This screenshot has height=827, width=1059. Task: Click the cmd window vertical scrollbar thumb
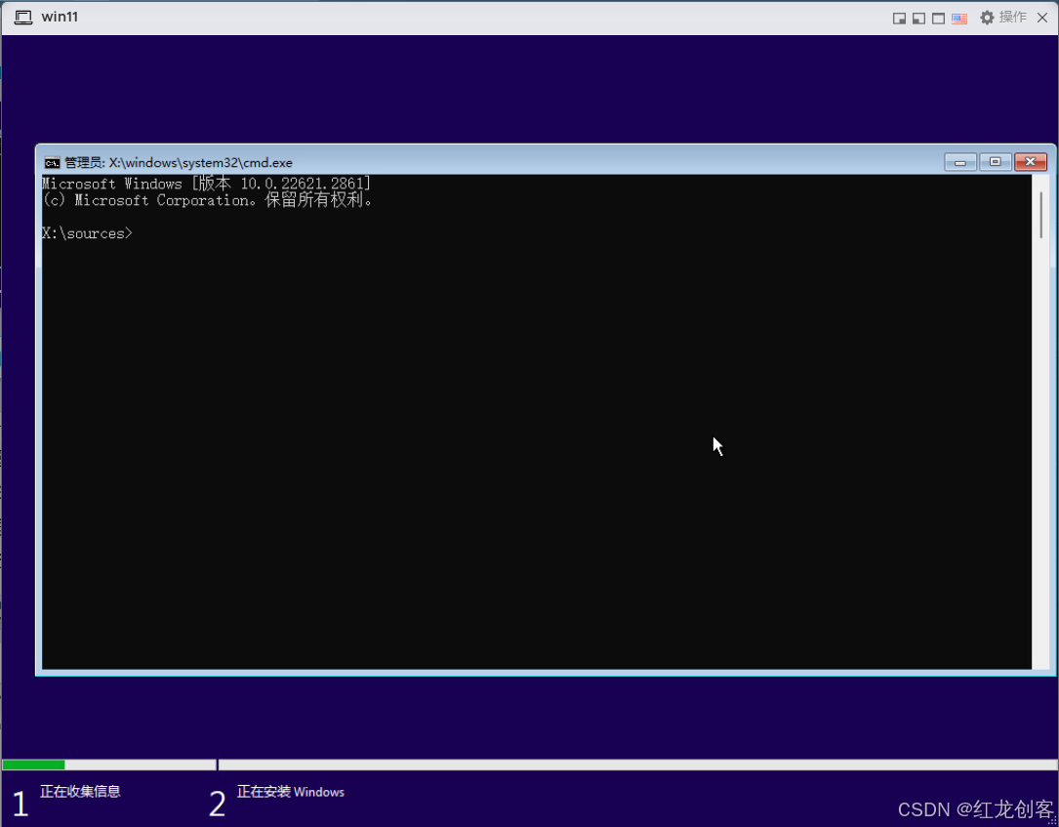pyautogui.click(x=1040, y=215)
